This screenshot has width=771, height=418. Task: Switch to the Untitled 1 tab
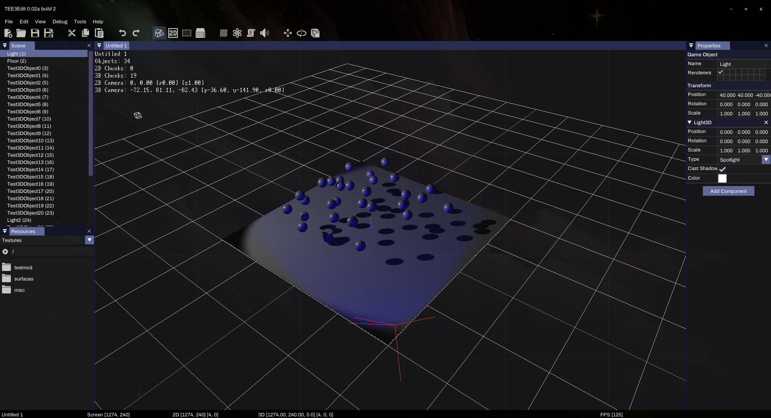pos(116,45)
